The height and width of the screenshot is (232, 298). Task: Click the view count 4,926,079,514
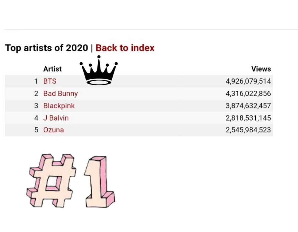(x=248, y=81)
